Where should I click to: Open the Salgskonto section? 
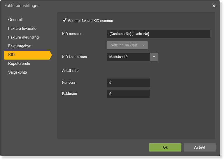coord(17,72)
